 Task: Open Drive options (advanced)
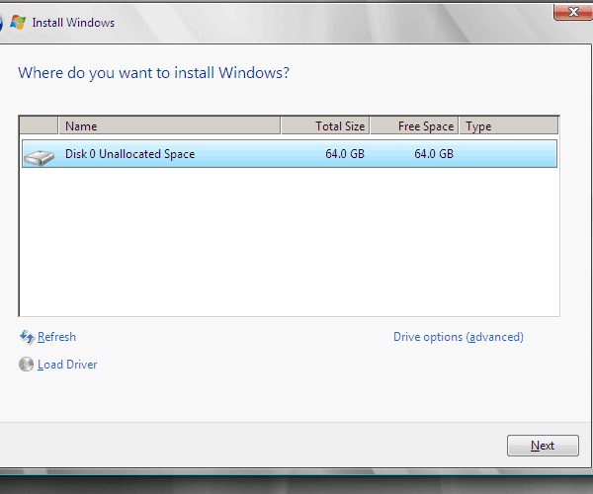(459, 337)
